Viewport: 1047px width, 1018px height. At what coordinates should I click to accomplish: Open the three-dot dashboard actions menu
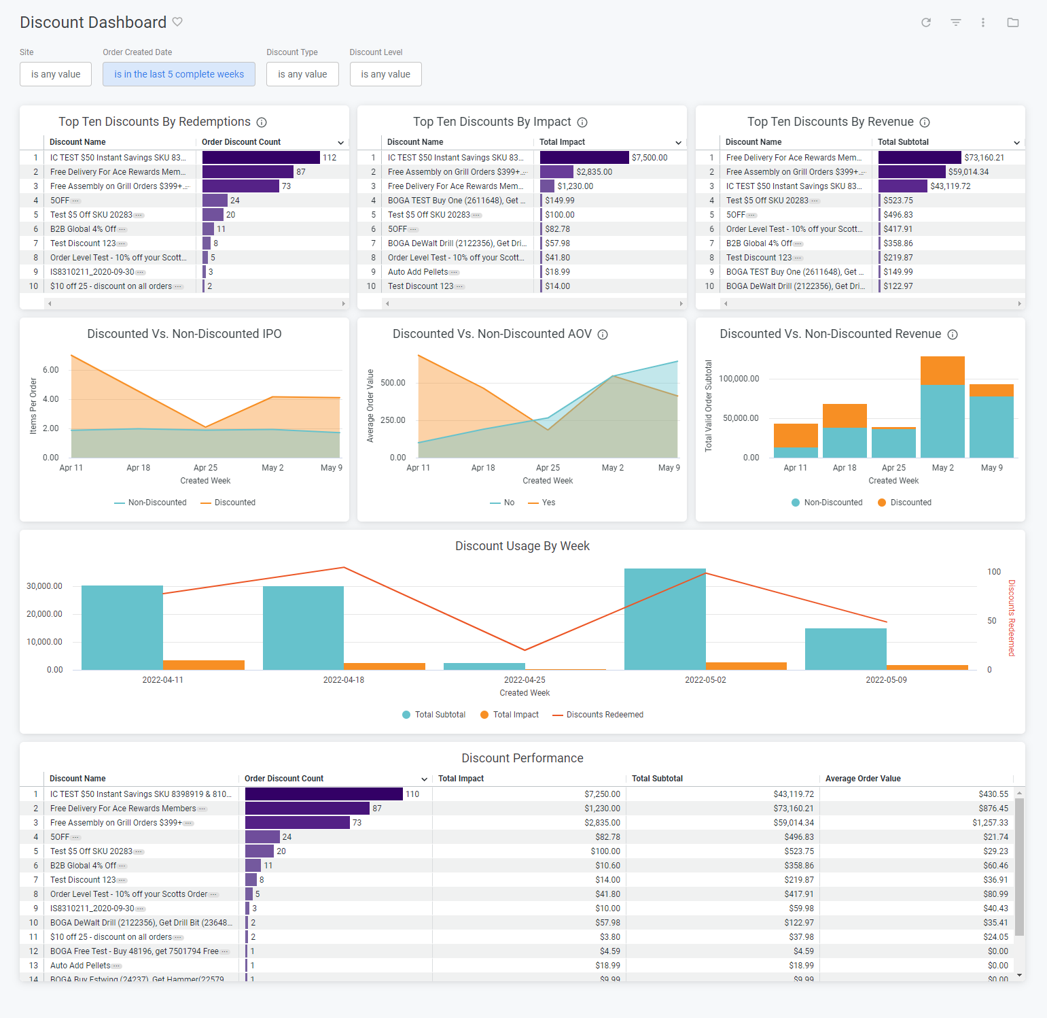tap(983, 22)
